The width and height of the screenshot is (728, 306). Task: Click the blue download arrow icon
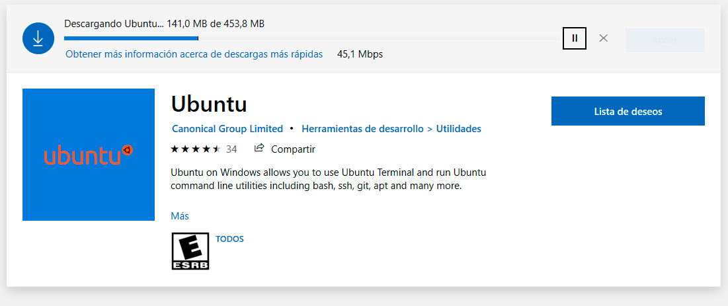(x=38, y=40)
